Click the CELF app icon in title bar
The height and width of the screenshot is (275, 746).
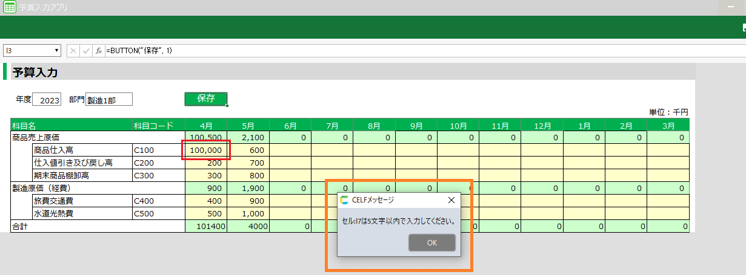[x=9, y=7]
